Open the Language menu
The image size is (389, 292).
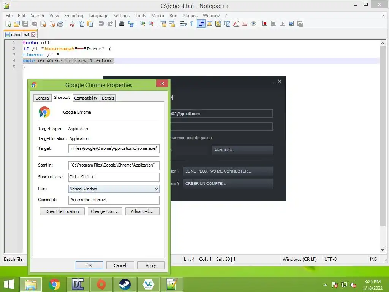click(98, 15)
